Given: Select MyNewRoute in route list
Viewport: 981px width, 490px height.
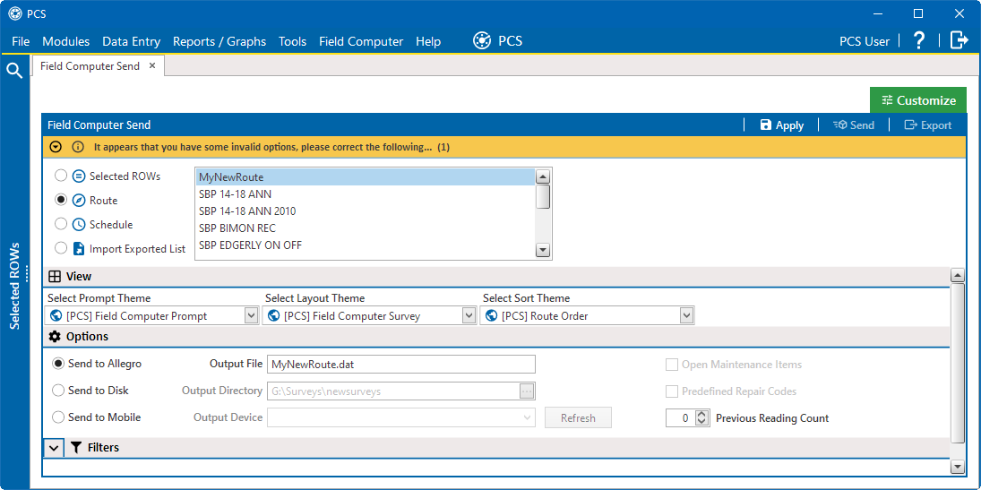Looking at the screenshot, I should [366, 177].
